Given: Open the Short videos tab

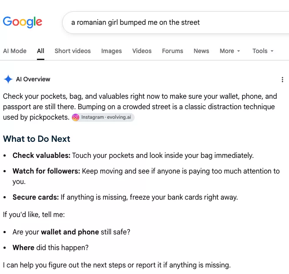Looking at the screenshot, I should [x=73, y=51].
